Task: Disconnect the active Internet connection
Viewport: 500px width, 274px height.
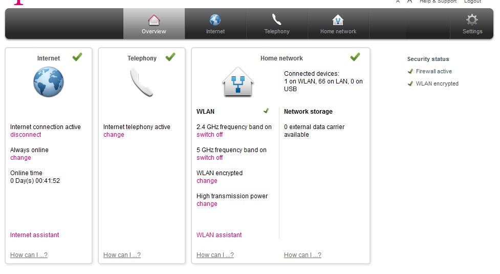Action: pyautogui.click(x=26, y=135)
